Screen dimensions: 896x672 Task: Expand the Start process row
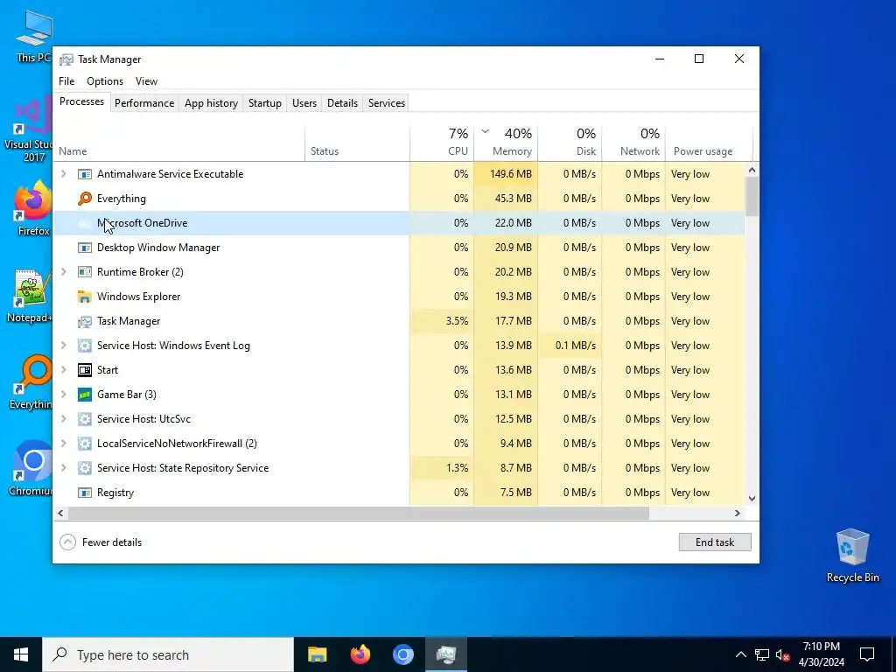pyautogui.click(x=64, y=370)
